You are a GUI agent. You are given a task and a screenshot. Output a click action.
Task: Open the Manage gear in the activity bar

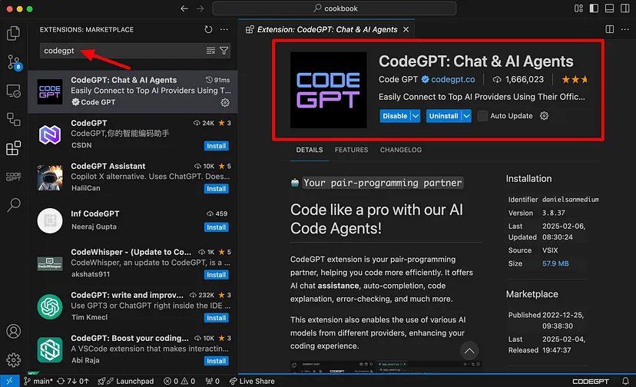point(13,360)
